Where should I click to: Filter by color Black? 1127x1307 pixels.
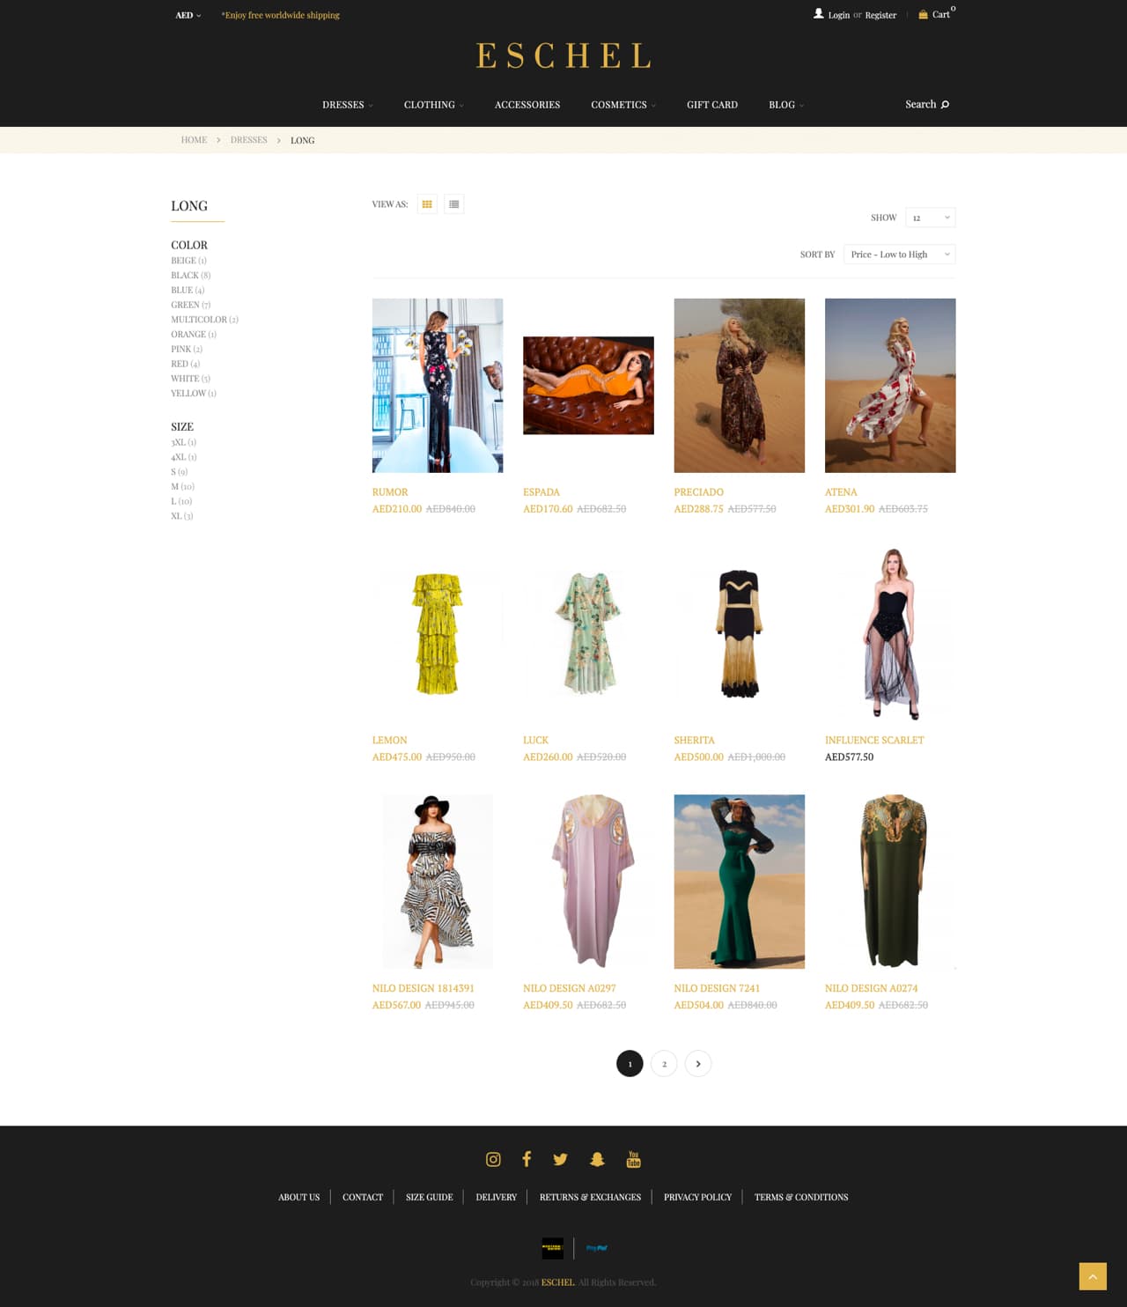click(190, 276)
